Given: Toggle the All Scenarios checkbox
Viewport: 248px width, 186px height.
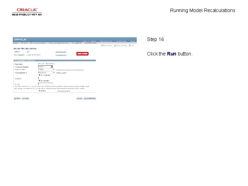Looking at the screenshot, I should [40, 75].
